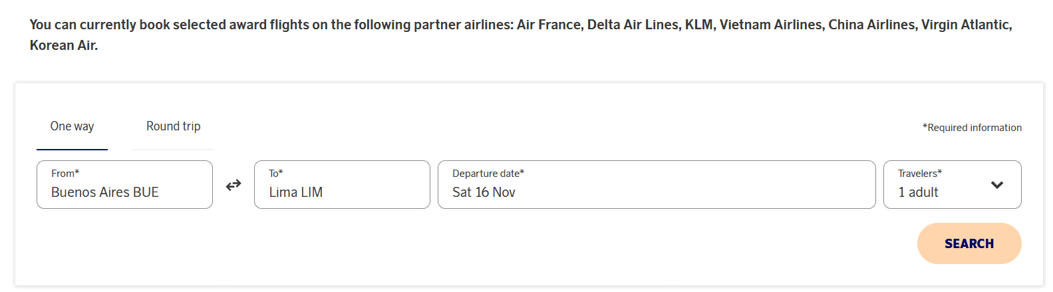Click the 1 adult travelers value
Viewport: 1053px width, 292px height.
(x=918, y=192)
